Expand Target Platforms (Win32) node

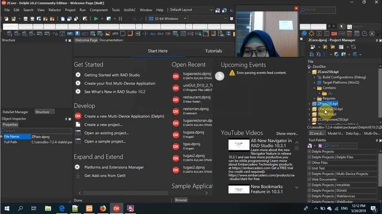315,83
